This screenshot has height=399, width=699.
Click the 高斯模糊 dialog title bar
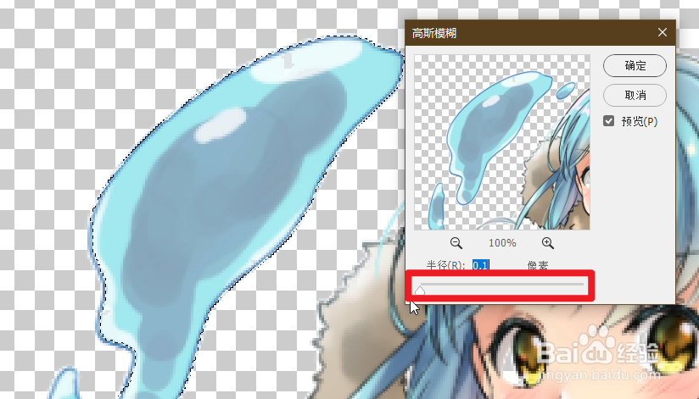coord(540,32)
